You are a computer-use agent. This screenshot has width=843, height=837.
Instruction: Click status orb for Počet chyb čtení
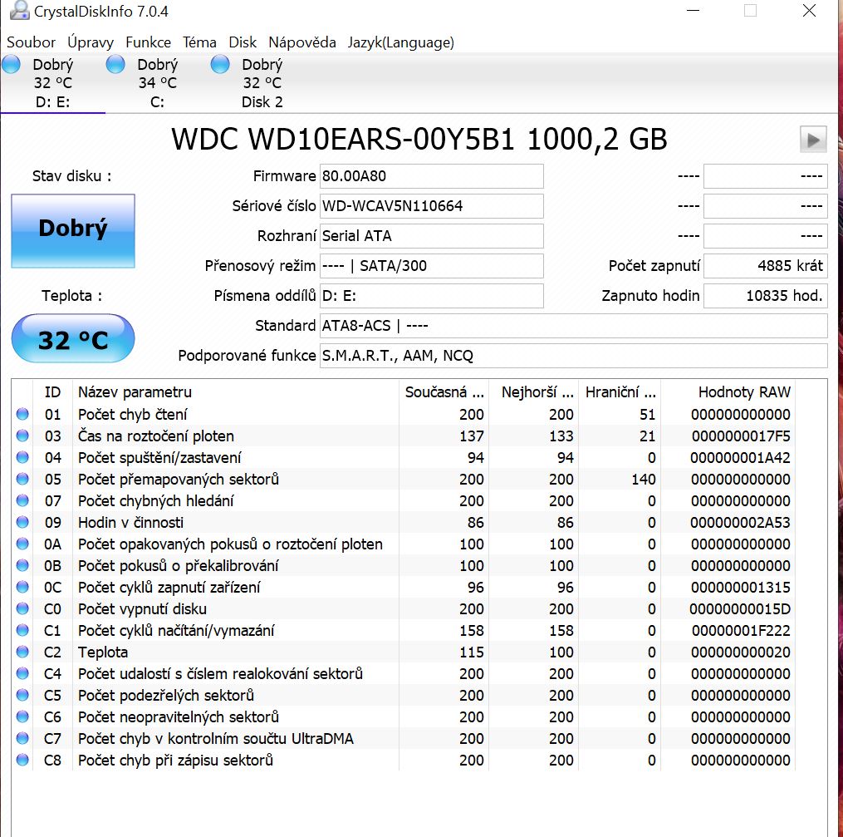[22, 414]
